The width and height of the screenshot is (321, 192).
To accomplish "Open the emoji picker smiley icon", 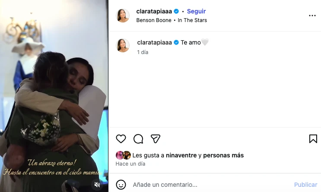I will [x=121, y=185].
